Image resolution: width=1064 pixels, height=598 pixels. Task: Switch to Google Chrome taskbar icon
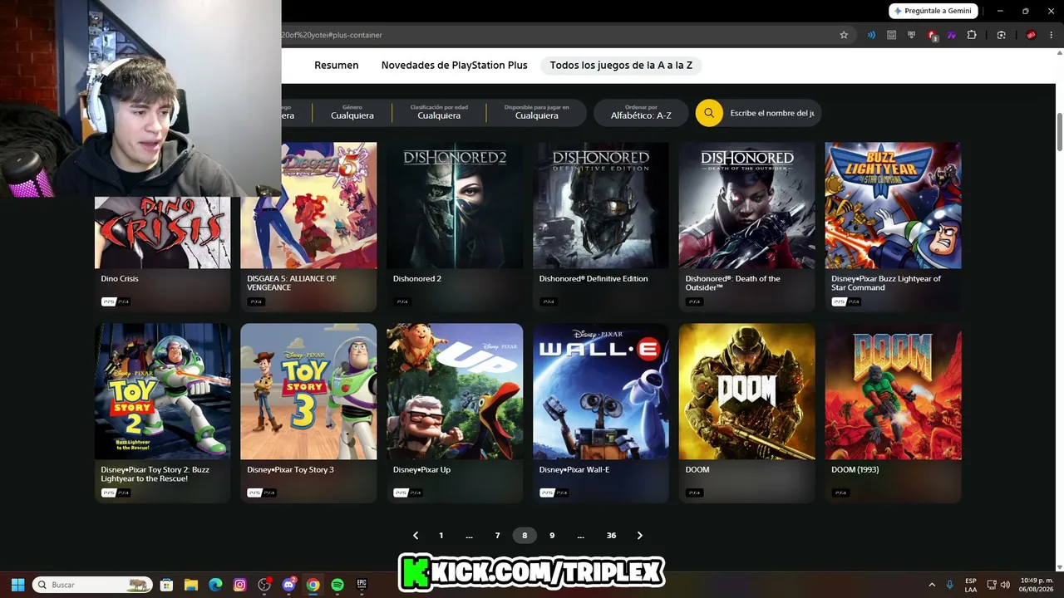pyautogui.click(x=313, y=585)
